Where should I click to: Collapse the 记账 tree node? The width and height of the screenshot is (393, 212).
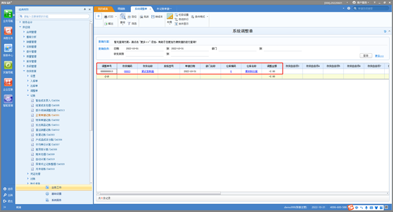click(28, 96)
